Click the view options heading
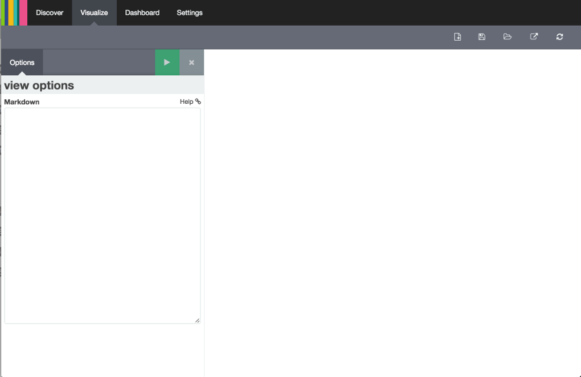Image resolution: width=581 pixels, height=377 pixels. 39,85
